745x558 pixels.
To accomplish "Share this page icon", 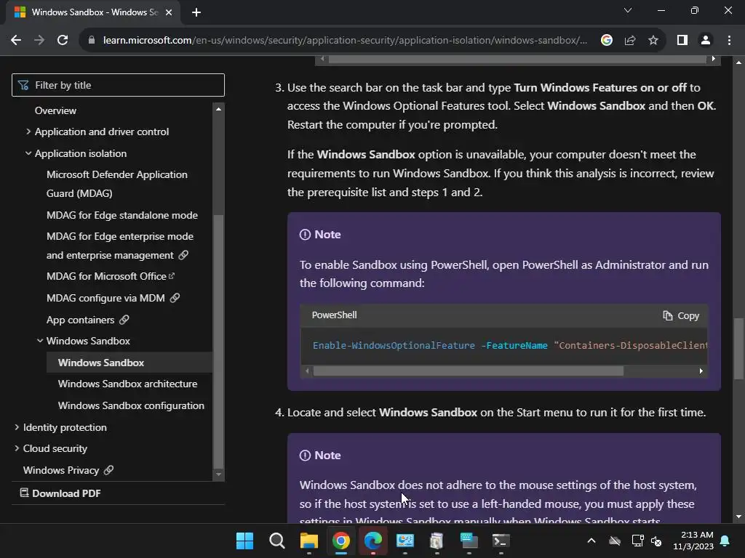I will click(x=630, y=41).
